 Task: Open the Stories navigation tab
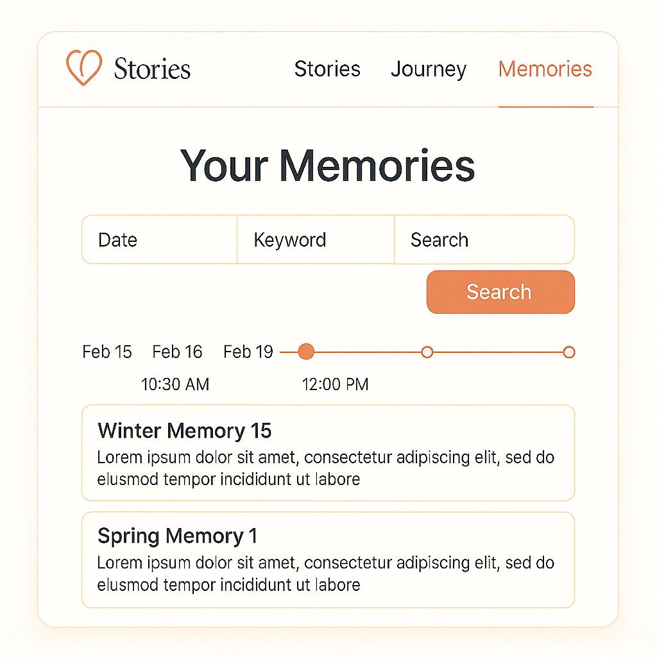click(x=327, y=69)
